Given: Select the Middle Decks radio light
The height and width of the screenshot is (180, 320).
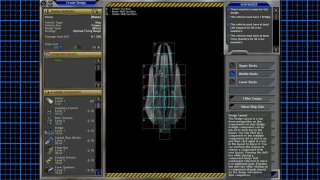Looking at the screenshot, I should click(x=232, y=73).
